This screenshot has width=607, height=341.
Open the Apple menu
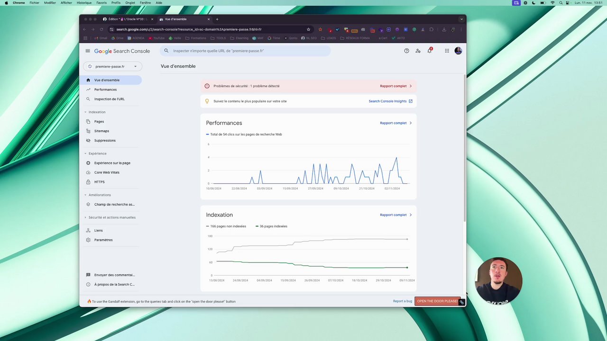(x=6, y=3)
